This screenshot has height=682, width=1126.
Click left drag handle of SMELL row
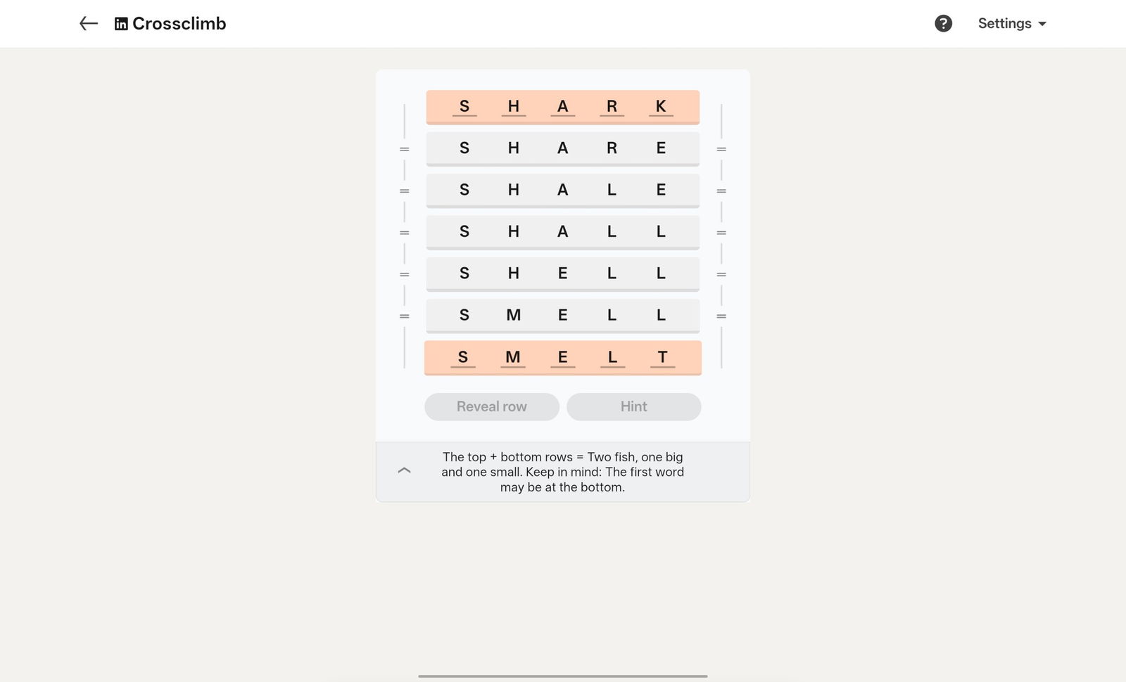pyautogui.click(x=404, y=316)
